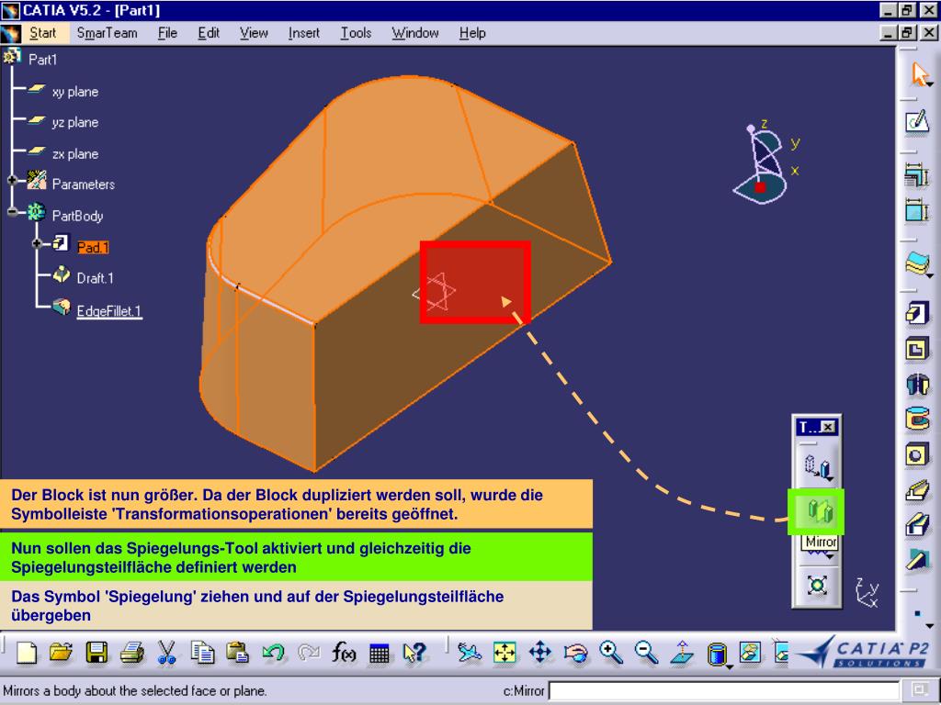This screenshot has height=705, width=941.
Task: Select the Pocket tool icon
Action: (917, 349)
